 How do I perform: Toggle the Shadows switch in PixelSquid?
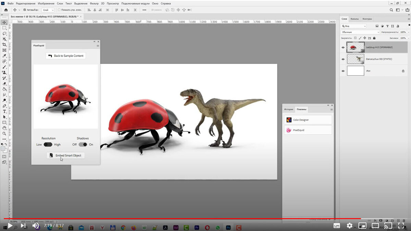click(83, 145)
